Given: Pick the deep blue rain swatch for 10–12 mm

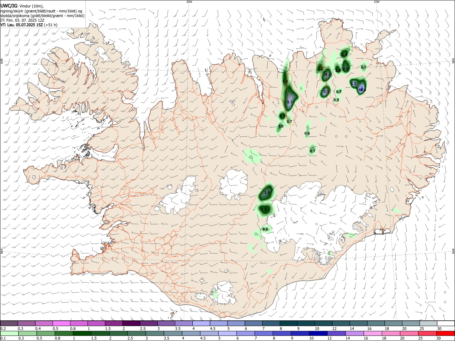Looking at the screenshot, I should (318, 334).
